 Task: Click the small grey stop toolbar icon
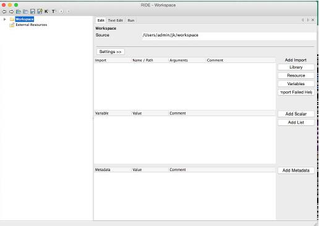(69, 12)
